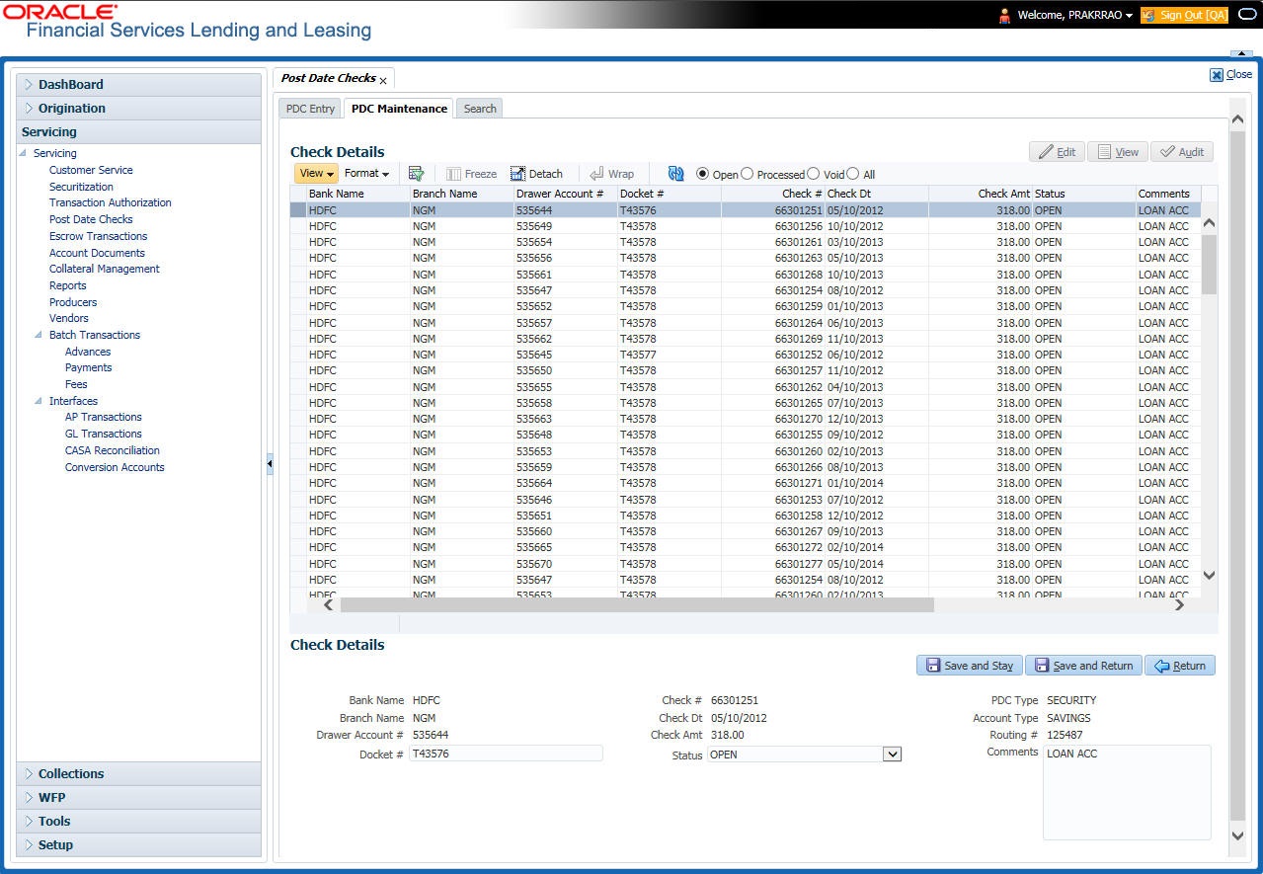Select the All radio button
The image size is (1263, 874).
point(853,174)
